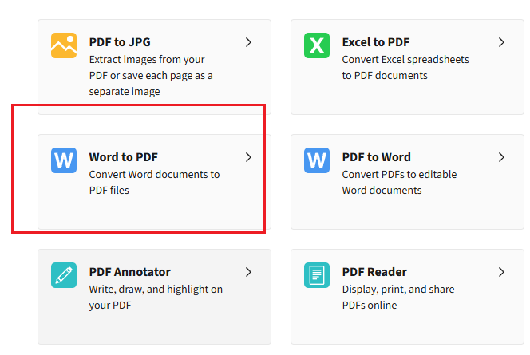530x355 pixels.
Task: Click 'Write, draw, and highlight on your PDF' text
Action: (x=156, y=297)
